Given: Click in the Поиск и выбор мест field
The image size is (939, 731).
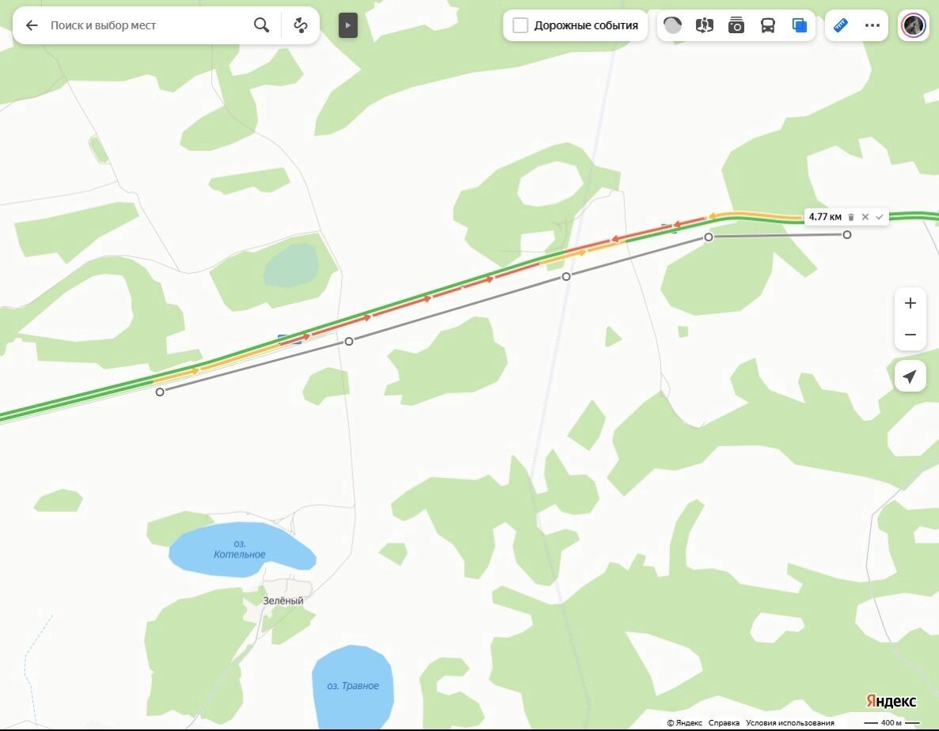Looking at the screenshot, I should [146, 25].
